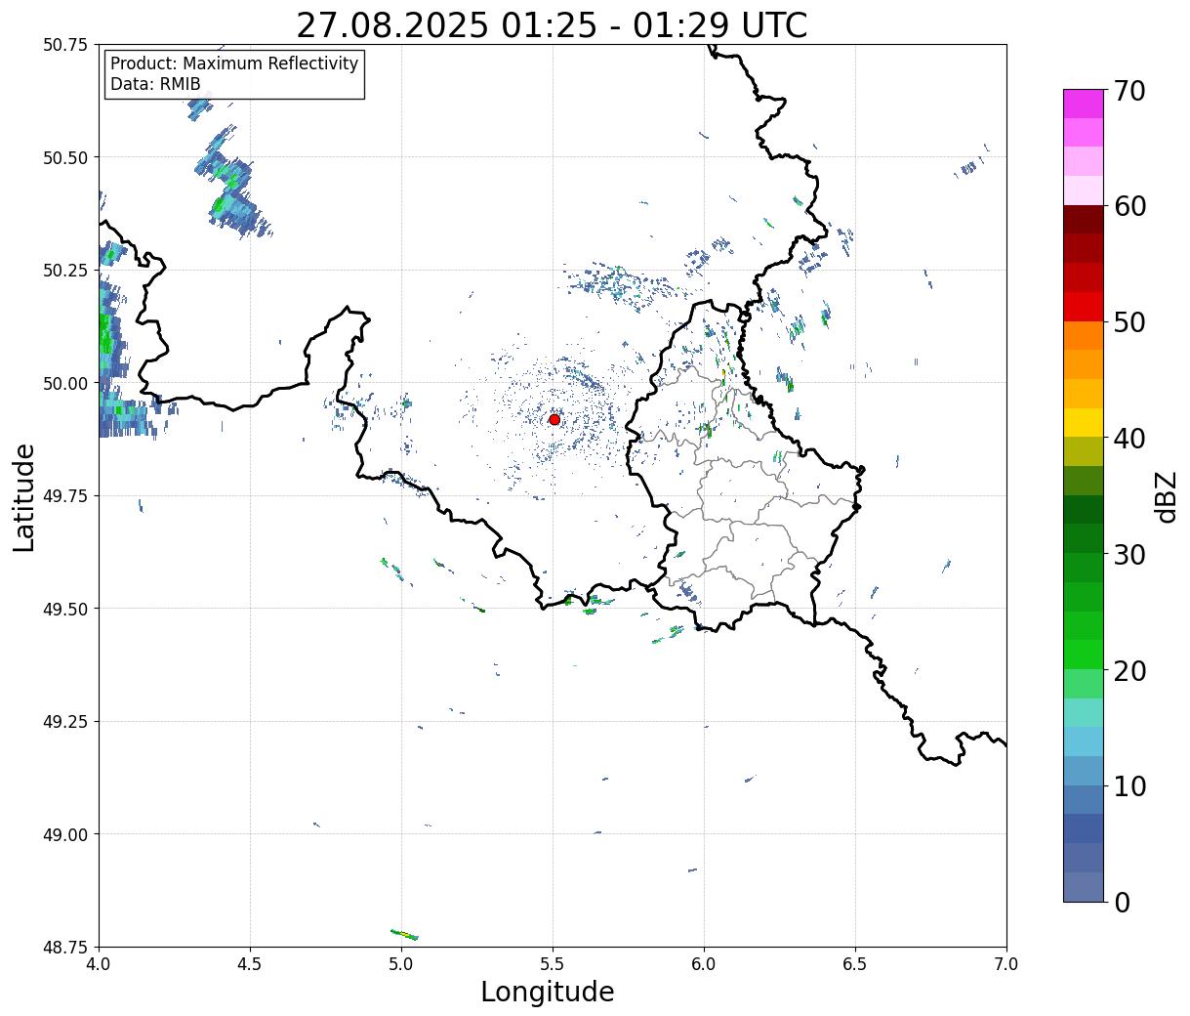Click the latitude tick label 49.75

(65, 496)
